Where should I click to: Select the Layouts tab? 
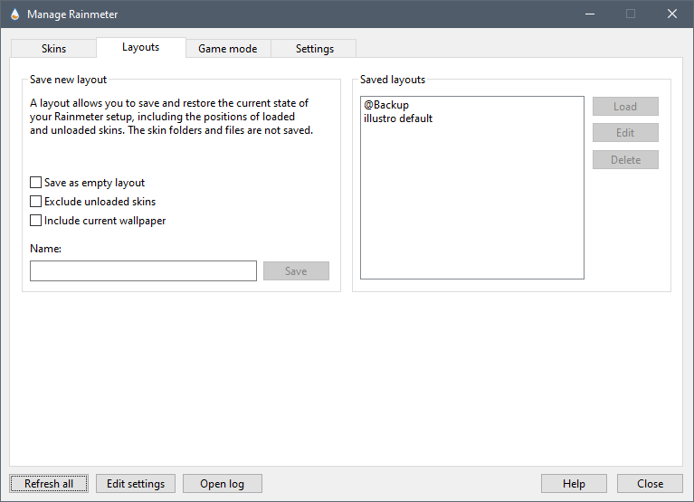pyautogui.click(x=141, y=47)
